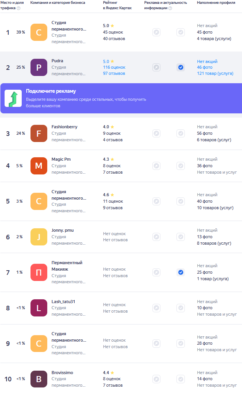This screenshot has height=397, width=242.
Task: Select the company name «Перманентный Макияж»
Action: [x=67, y=266]
